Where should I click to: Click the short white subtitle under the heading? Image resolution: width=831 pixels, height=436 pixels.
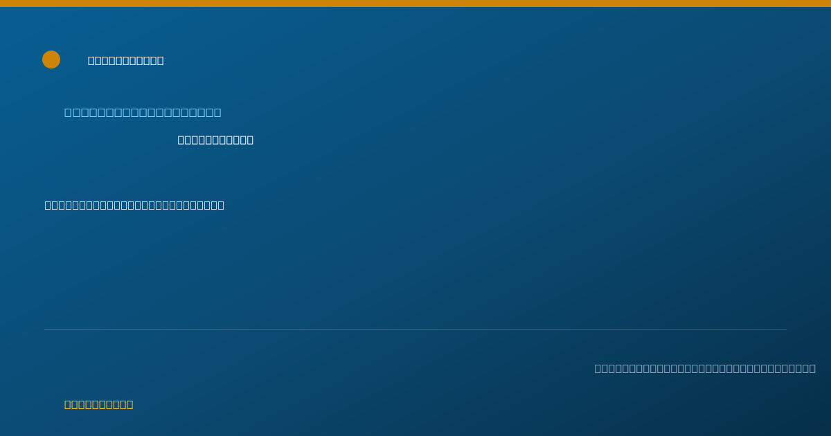[215, 140]
